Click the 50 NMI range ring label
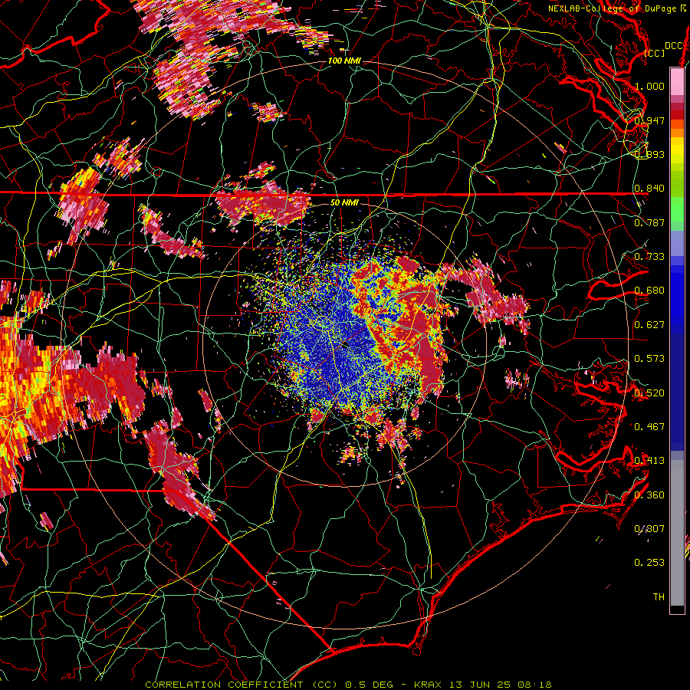The height and width of the screenshot is (690, 690). click(344, 202)
